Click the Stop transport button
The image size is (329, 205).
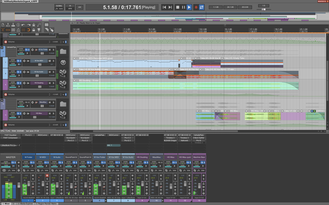coord(178,7)
